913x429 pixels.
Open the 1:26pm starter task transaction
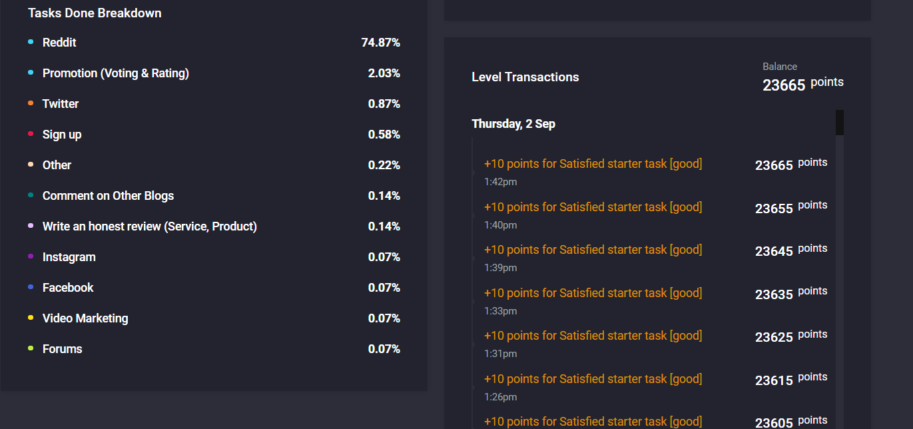point(593,379)
